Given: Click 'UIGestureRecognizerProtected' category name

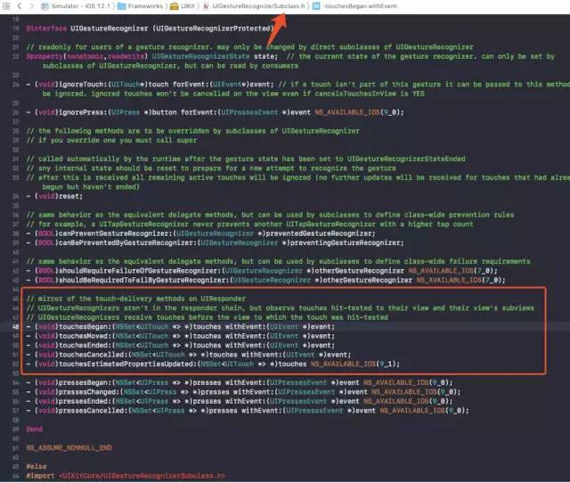Looking at the screenshot, I should click(x=213, y=29).
